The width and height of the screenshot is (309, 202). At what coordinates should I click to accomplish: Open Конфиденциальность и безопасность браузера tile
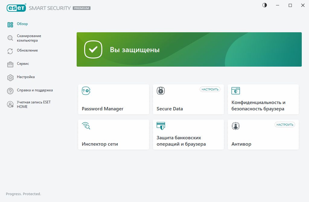[263, 99]
